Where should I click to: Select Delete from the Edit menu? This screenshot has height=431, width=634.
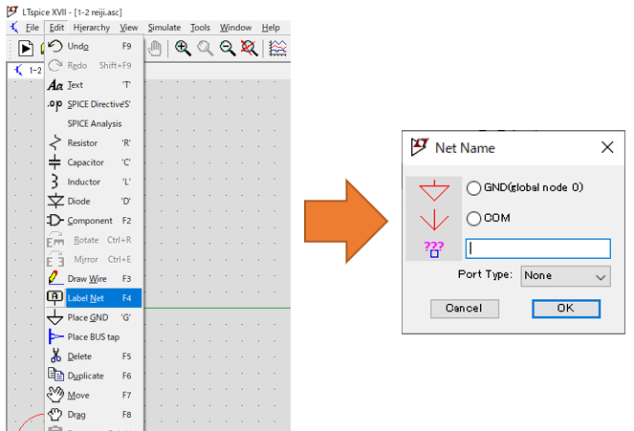[x=95, y=356]
